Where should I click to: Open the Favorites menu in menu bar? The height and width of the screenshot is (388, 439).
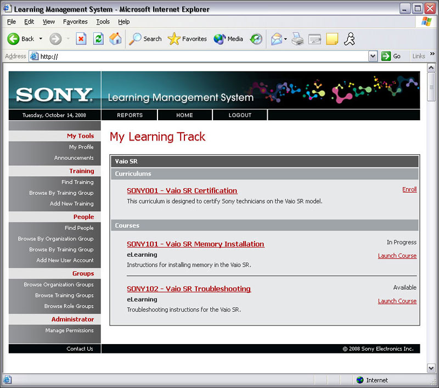point(75,21)
